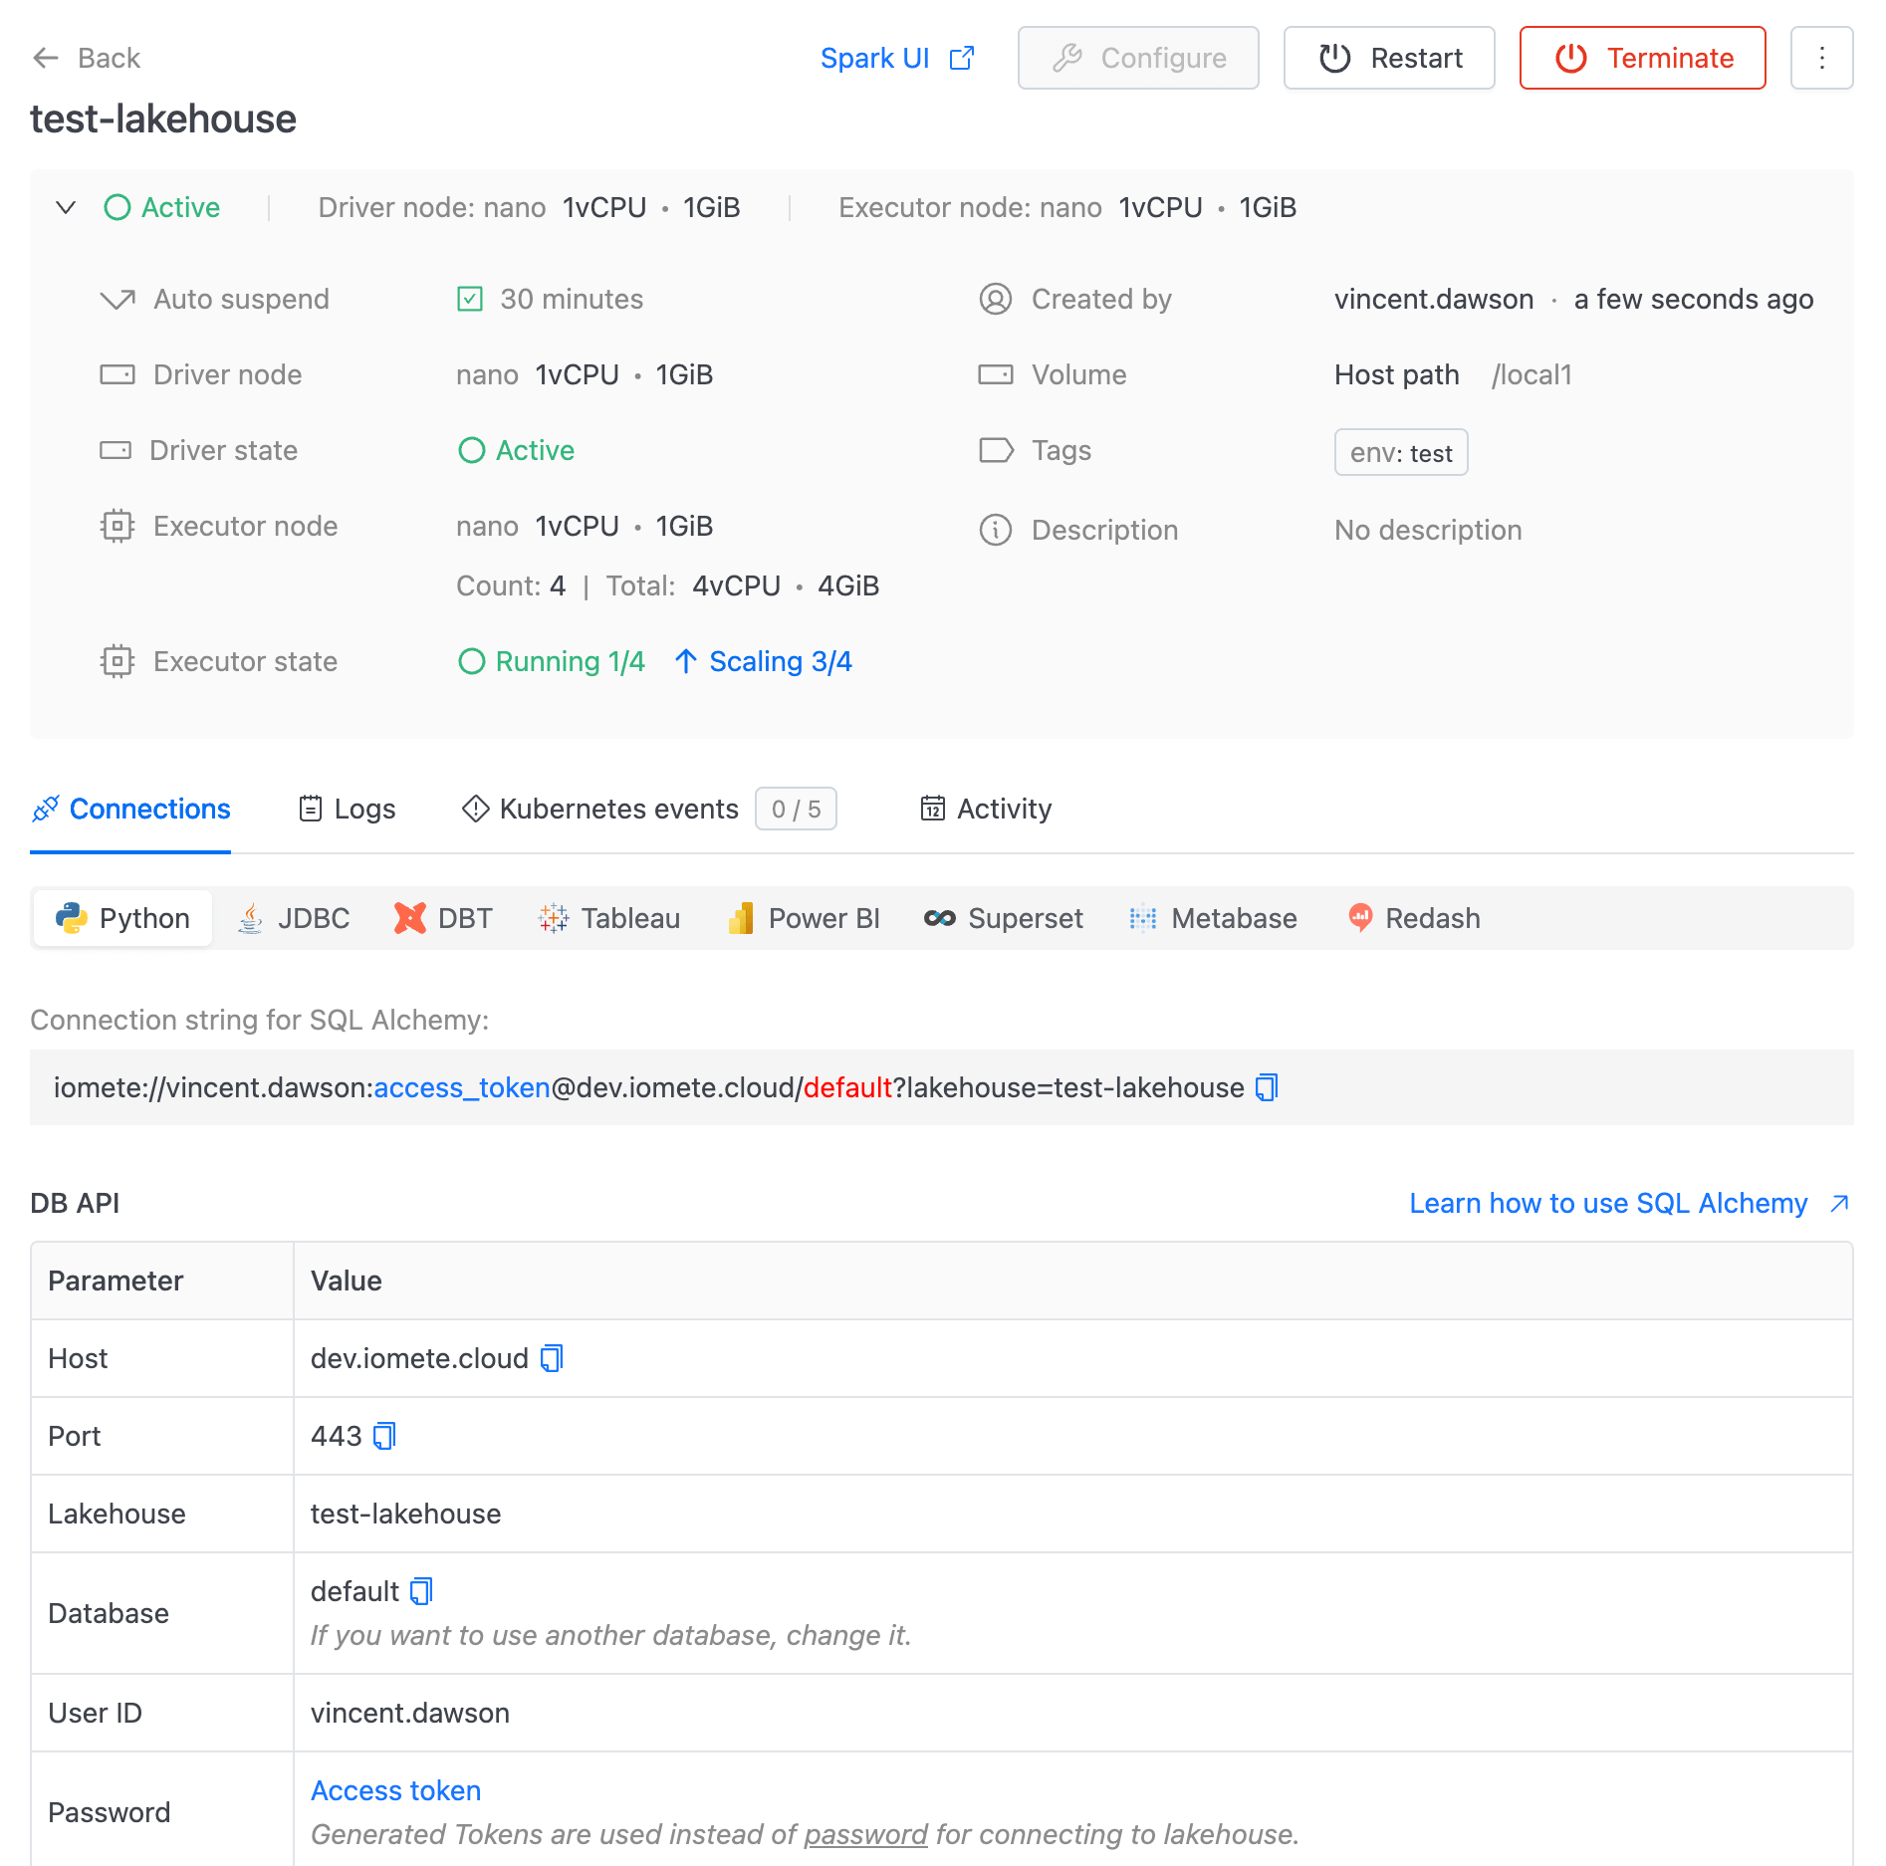Click the Executor state chip icon
The image size is (1886, 1866).
[x=118, y=661]
